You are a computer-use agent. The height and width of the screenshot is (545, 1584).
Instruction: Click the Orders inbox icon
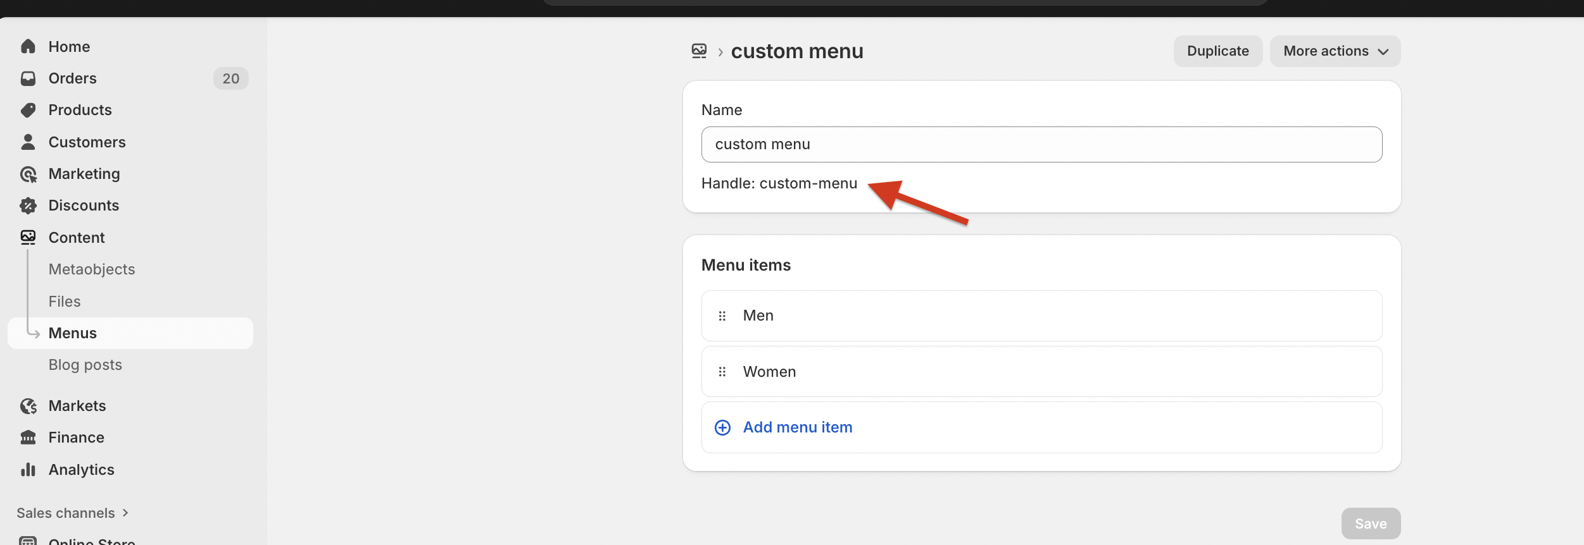point(28,78)
